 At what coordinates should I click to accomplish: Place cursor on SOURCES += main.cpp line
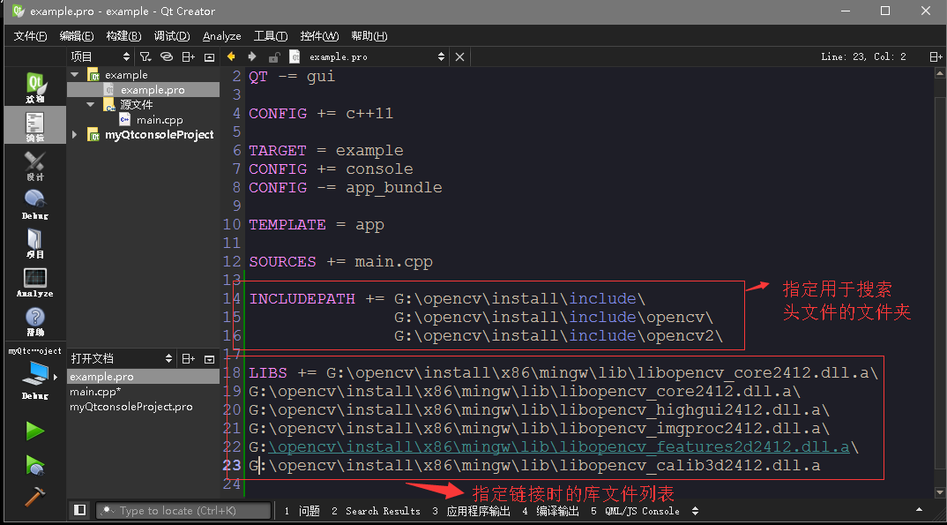340,261
